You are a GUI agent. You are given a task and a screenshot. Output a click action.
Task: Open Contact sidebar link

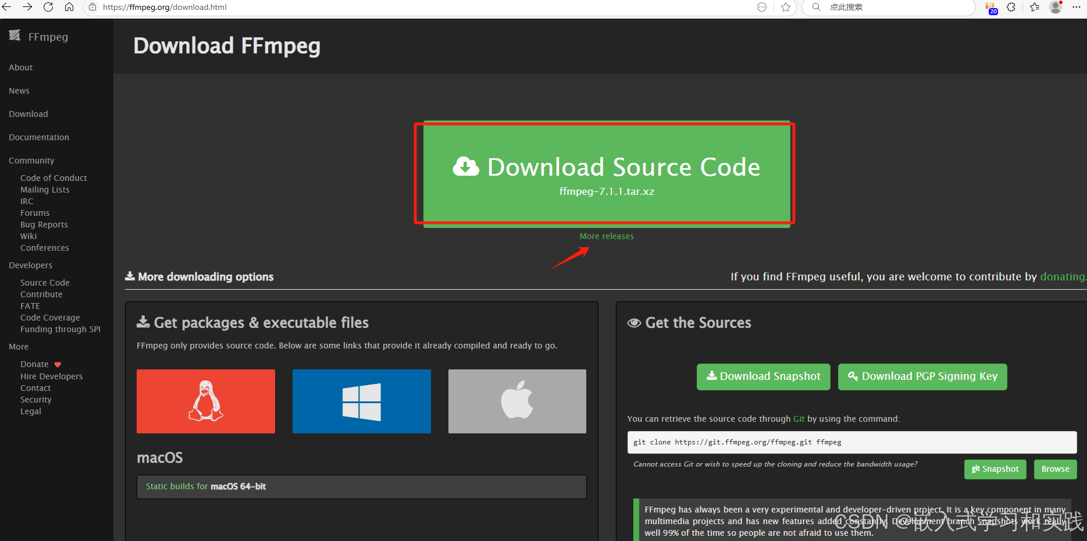coord(35,388)
